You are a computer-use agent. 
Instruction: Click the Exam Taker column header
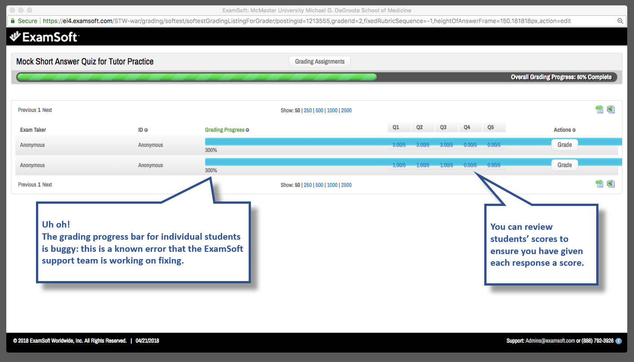33,130
